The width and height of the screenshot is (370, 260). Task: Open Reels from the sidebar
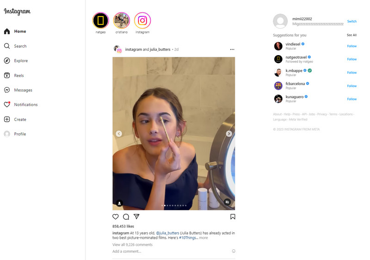tap(19, 75)
